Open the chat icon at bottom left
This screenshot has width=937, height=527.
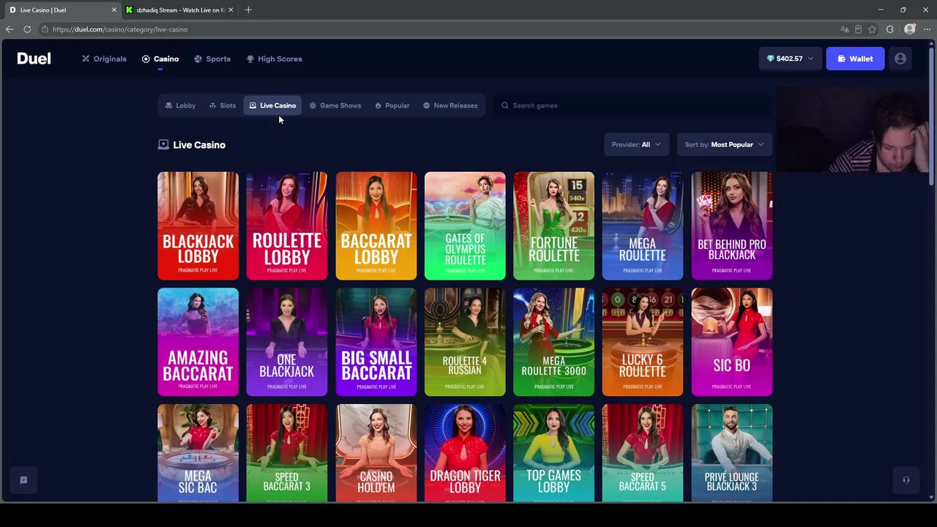point(23,480)
